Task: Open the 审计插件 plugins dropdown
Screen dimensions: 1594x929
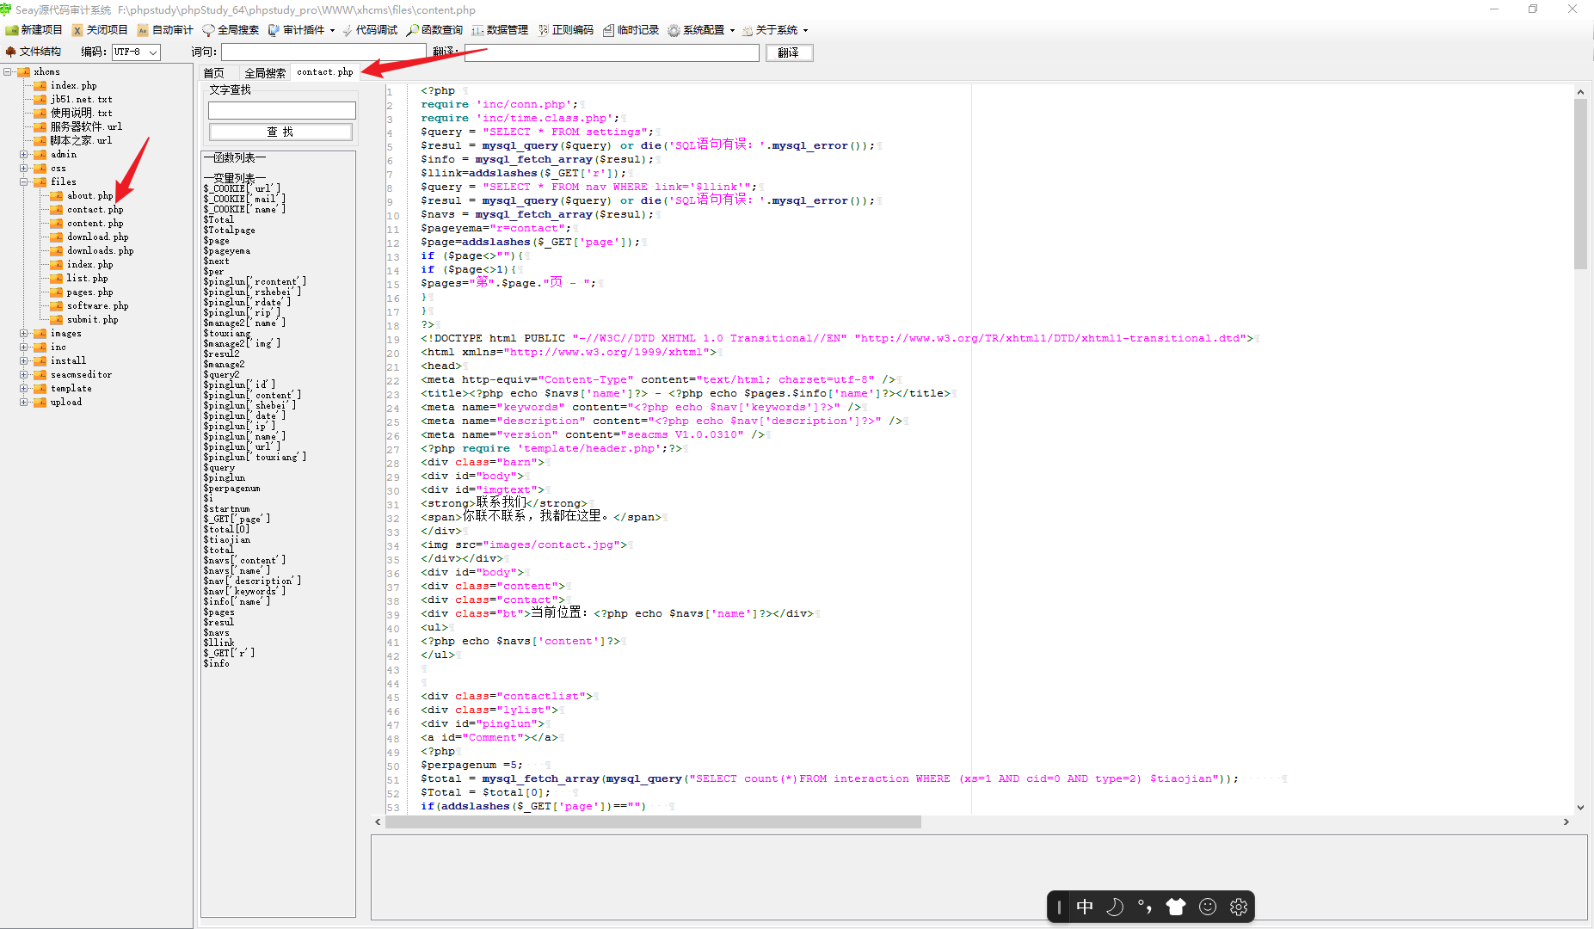Action: (x=303, y=29)
